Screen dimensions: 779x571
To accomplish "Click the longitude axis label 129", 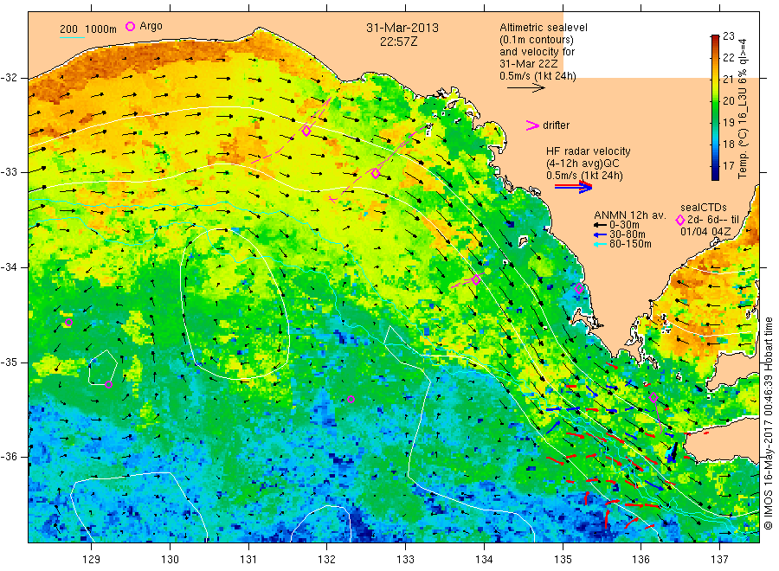I will coord(92,560).
